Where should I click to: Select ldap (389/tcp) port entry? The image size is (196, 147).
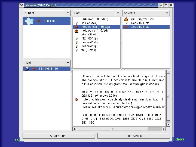(96, 35)
